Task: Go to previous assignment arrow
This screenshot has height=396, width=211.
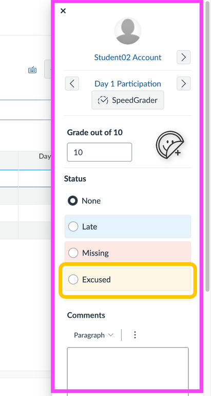Action: [x=72, y=84]
